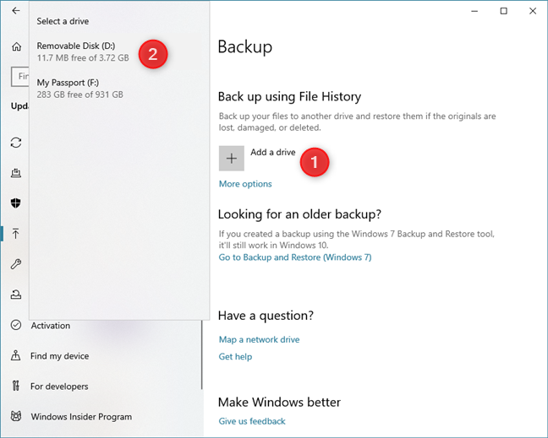Open Delivery Optimization icon in sidebar

click(x=16, y=173)
